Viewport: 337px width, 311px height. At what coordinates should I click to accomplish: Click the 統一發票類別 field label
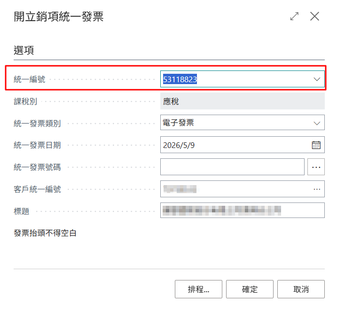[37, 124]
